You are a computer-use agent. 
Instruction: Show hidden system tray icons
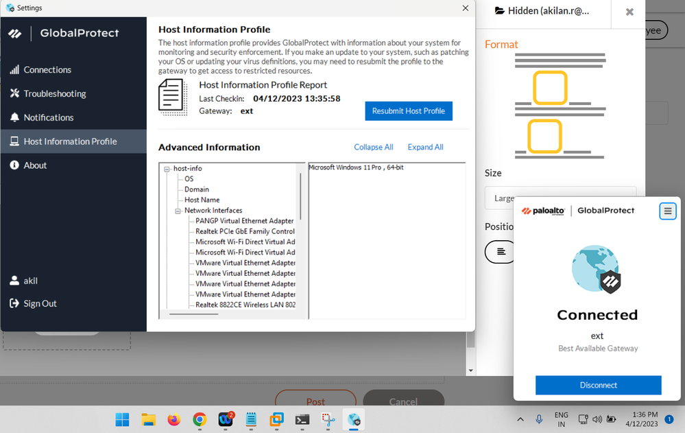(x=520, y=419)
